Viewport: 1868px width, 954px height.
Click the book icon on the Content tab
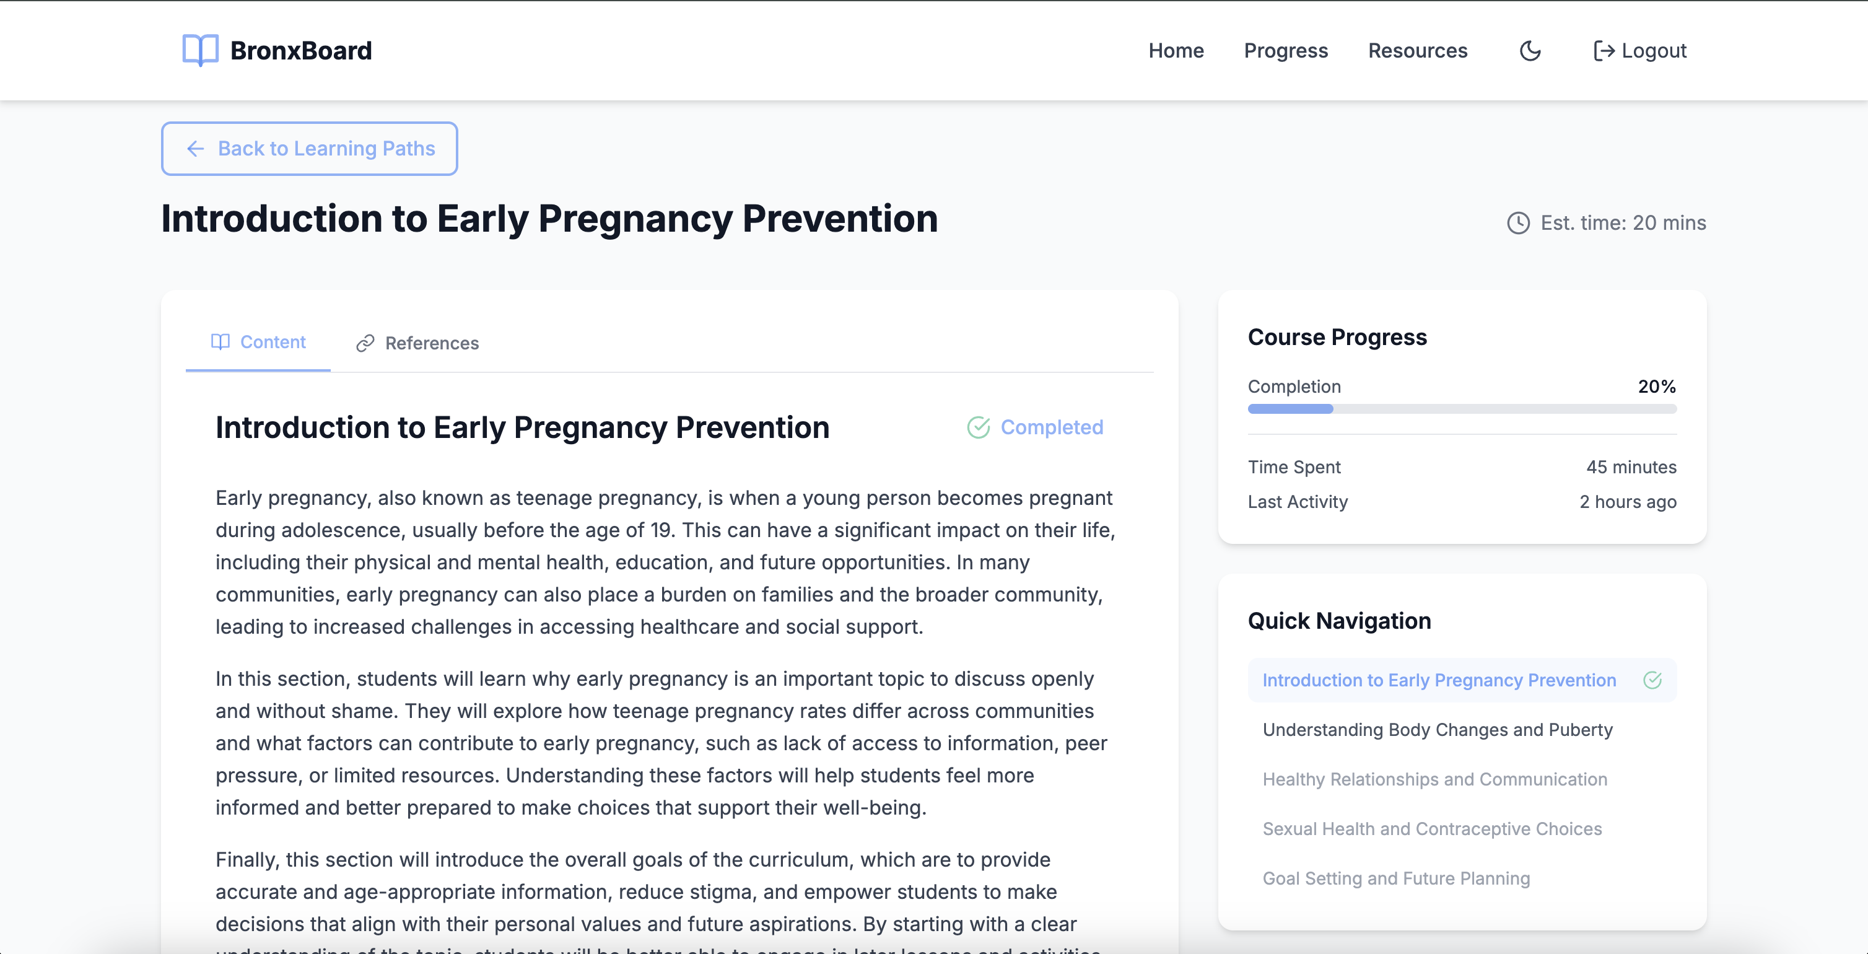(220, 342)
